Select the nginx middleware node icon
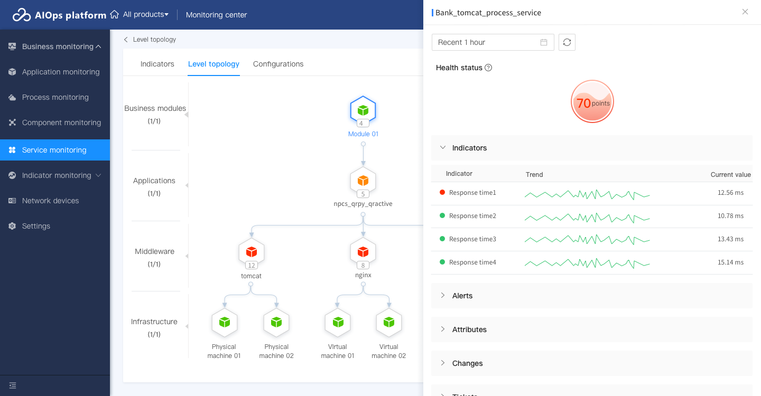 click(363, 251)
